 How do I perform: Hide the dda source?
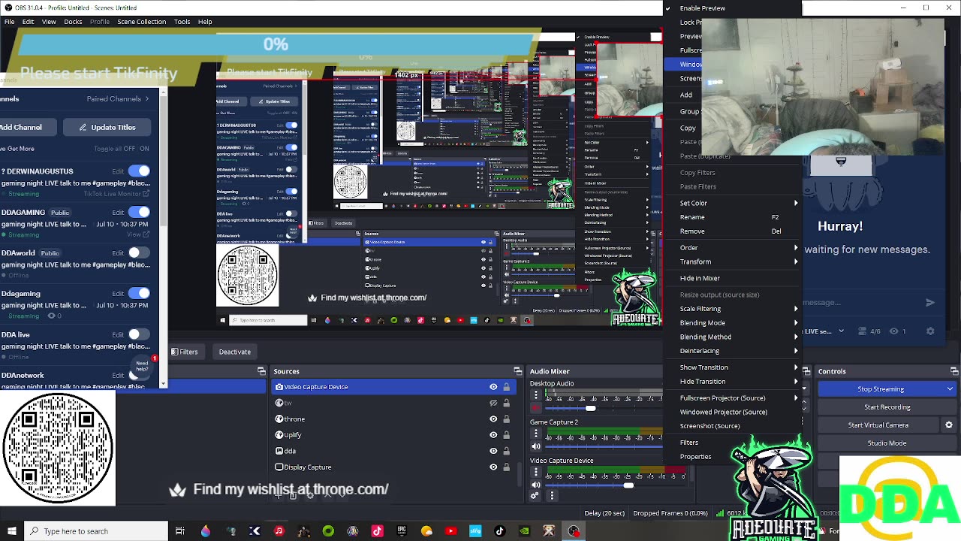click(493, 451)
